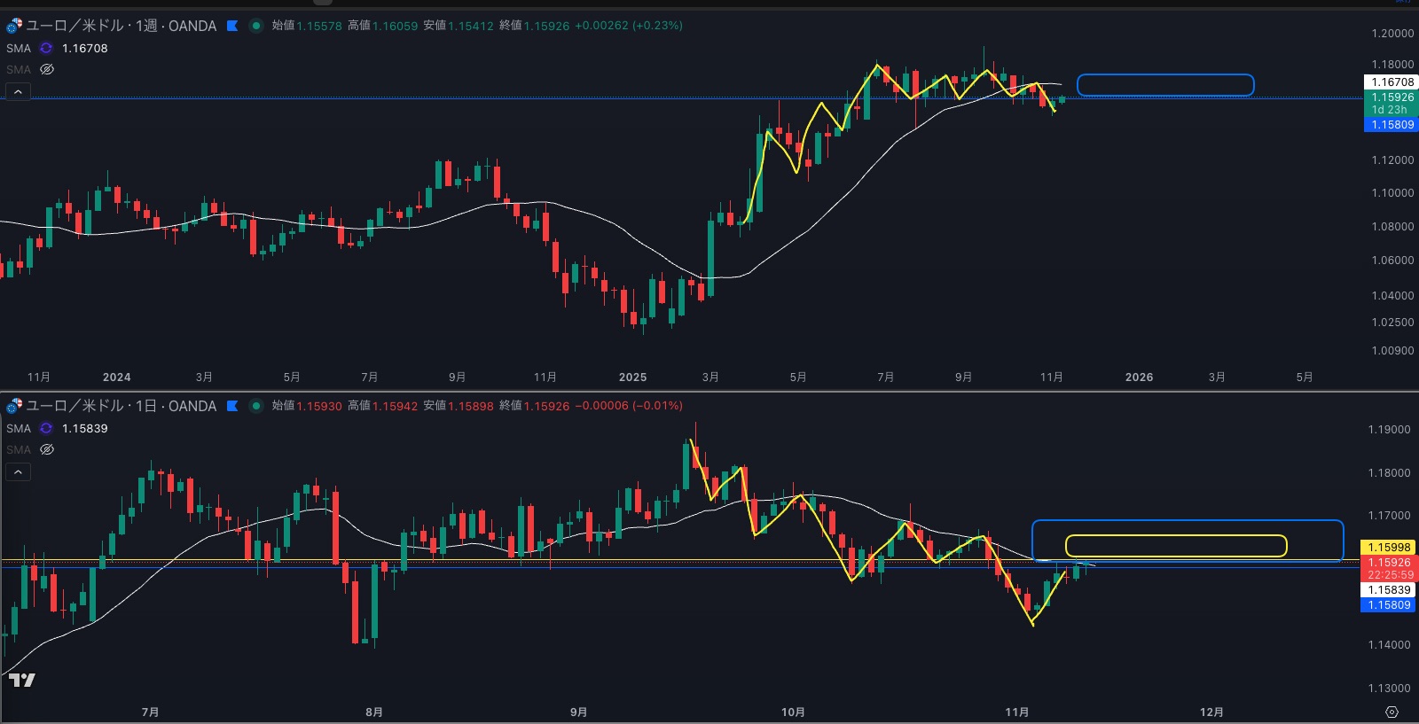Collapse the indicator legend on weekly chart
This screenshot has height=724, width=1419.
(x=18, y=91)
